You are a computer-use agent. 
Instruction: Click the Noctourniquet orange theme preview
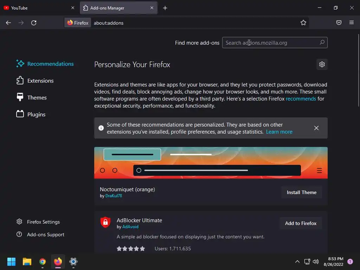[211, 163]
